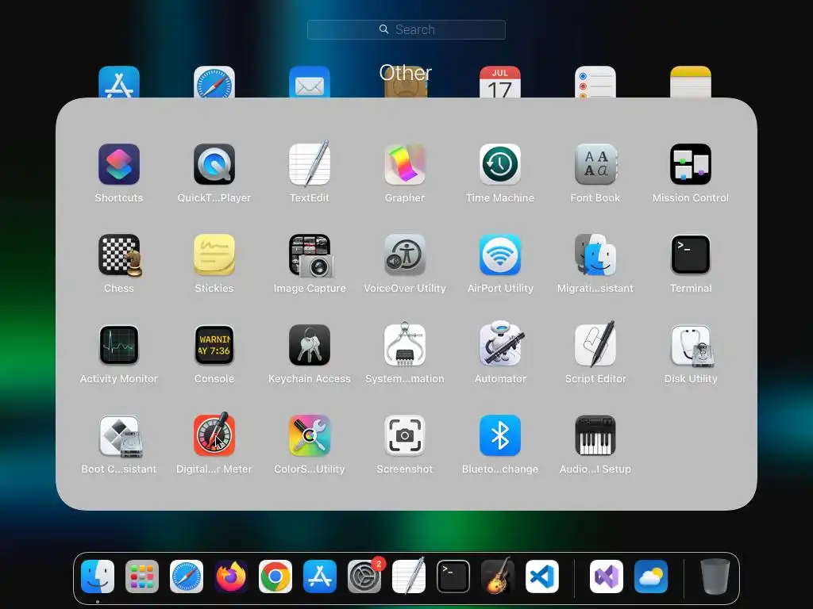Viewport: 813px width, 609px height.
Task: Open Safari from the Dock
Action: point(187,577)
